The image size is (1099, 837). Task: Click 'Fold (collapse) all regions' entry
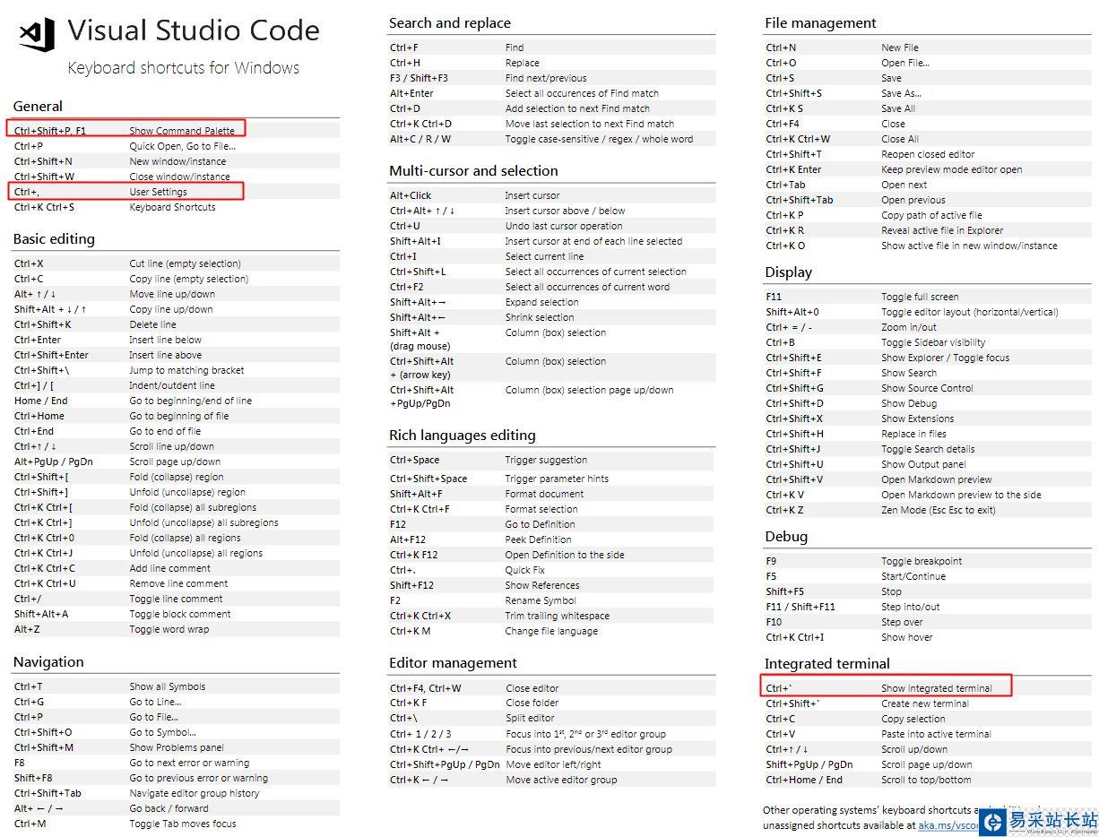coord(185,538)
